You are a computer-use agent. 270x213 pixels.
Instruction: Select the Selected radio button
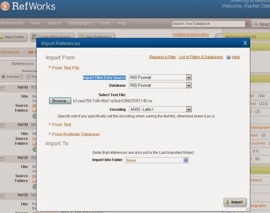tap(3, 77)
